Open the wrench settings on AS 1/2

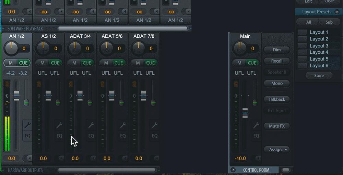(59, 125)
